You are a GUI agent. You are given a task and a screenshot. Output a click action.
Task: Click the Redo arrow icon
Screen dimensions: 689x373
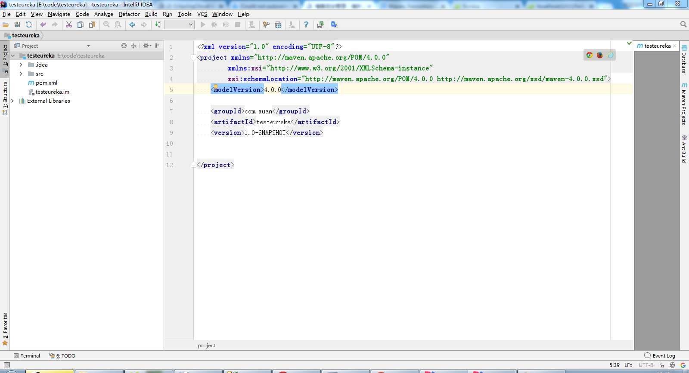[x=54, y=24]
